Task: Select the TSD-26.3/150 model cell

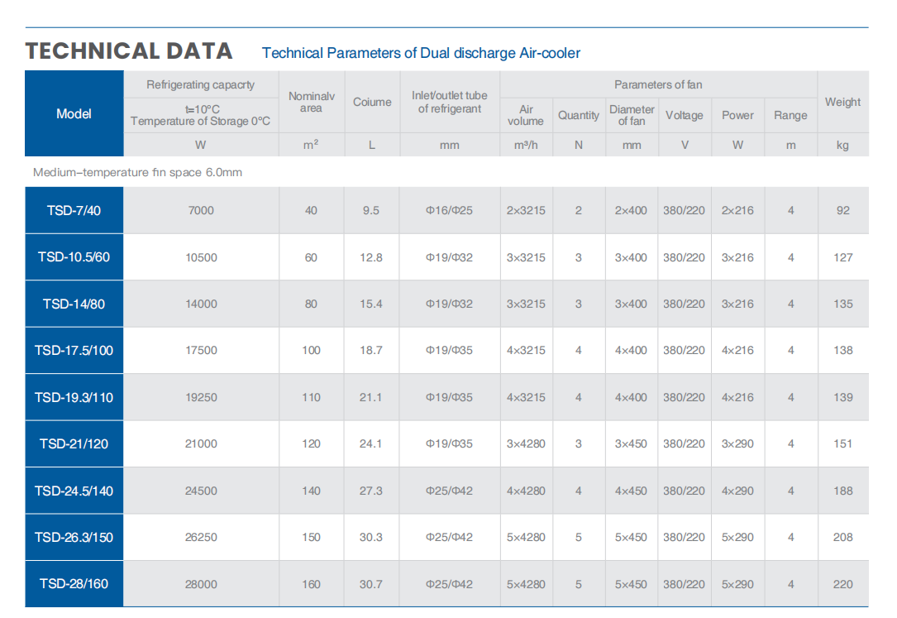Action: click(74, 537)
